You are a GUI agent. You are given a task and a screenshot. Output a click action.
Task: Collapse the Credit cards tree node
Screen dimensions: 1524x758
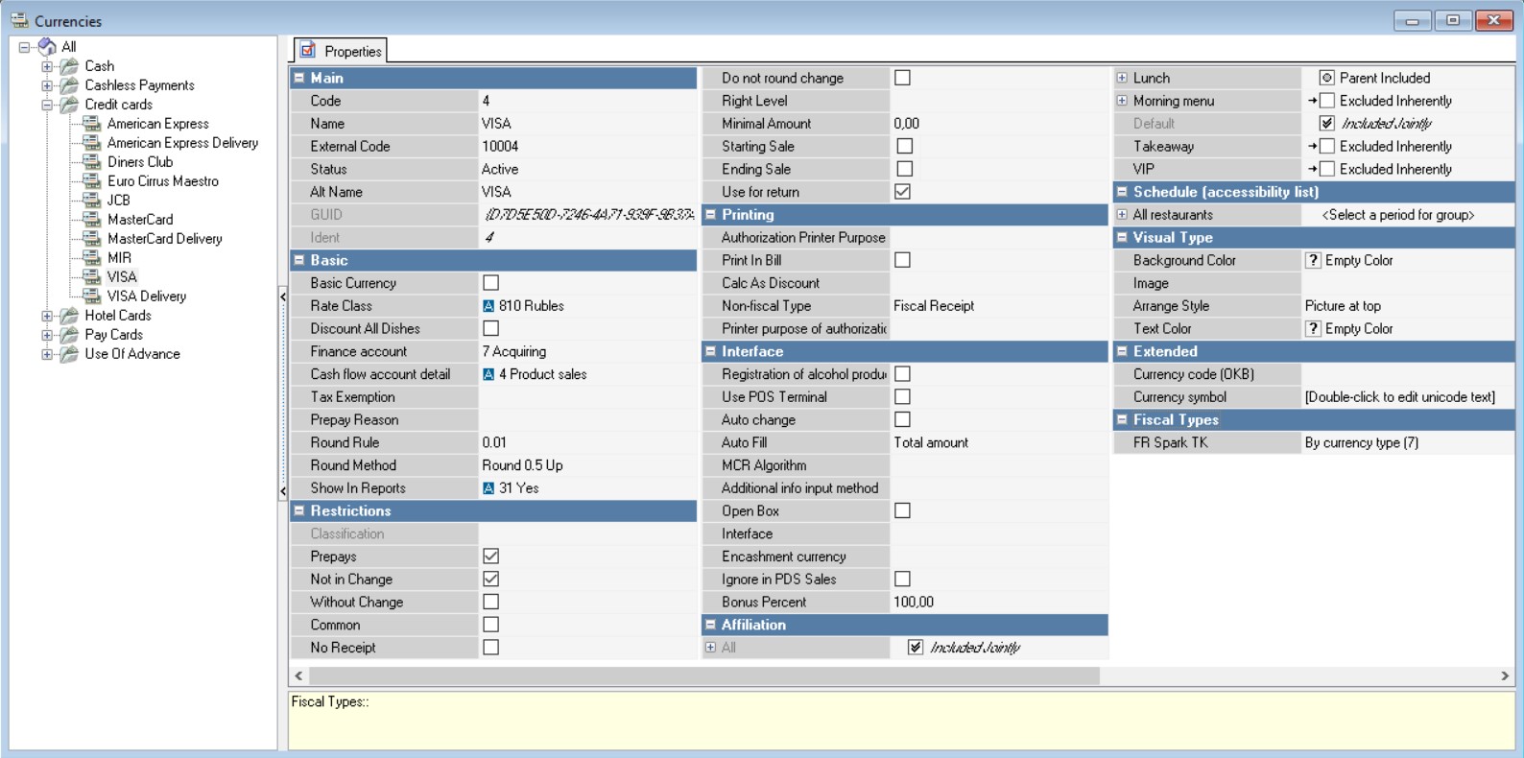click(46, 105)
